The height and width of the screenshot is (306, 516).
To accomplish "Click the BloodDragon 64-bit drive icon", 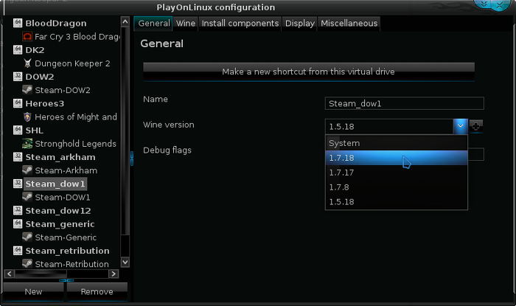I will (18, 23).
